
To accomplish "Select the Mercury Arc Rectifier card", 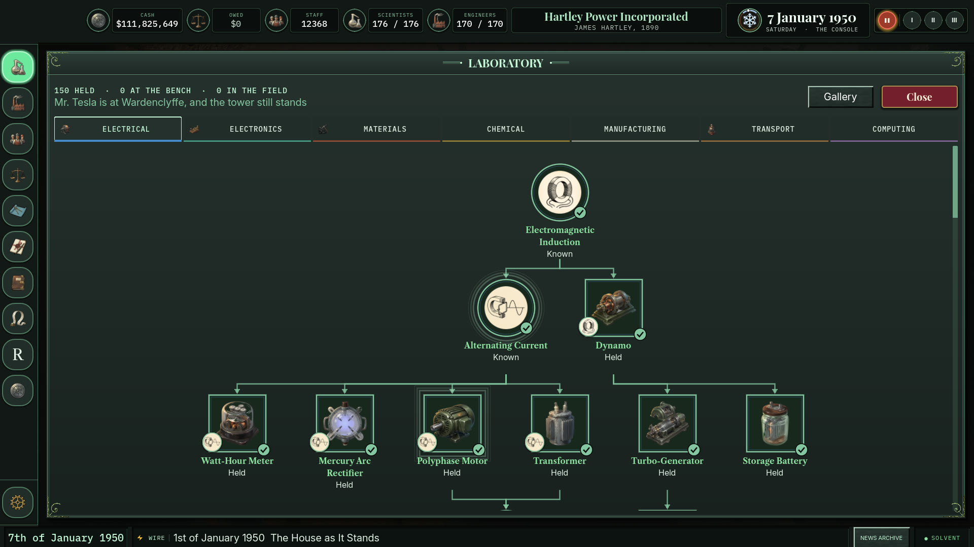I will coord(344,423).
